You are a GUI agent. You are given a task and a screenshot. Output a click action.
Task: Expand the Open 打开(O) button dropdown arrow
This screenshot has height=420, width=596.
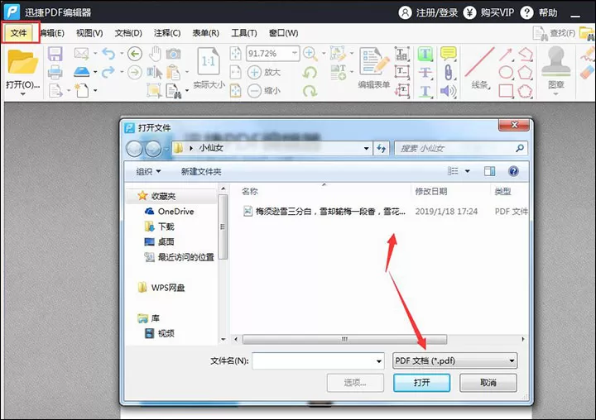point(22,93)
